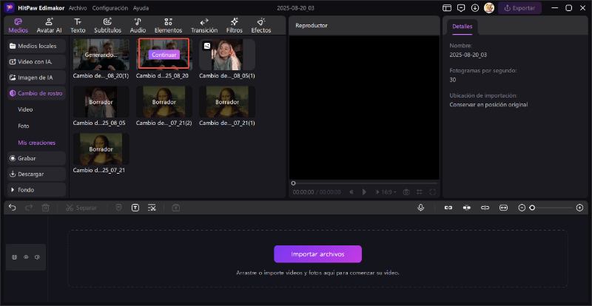Open the feedback message icon

point(460,8)
